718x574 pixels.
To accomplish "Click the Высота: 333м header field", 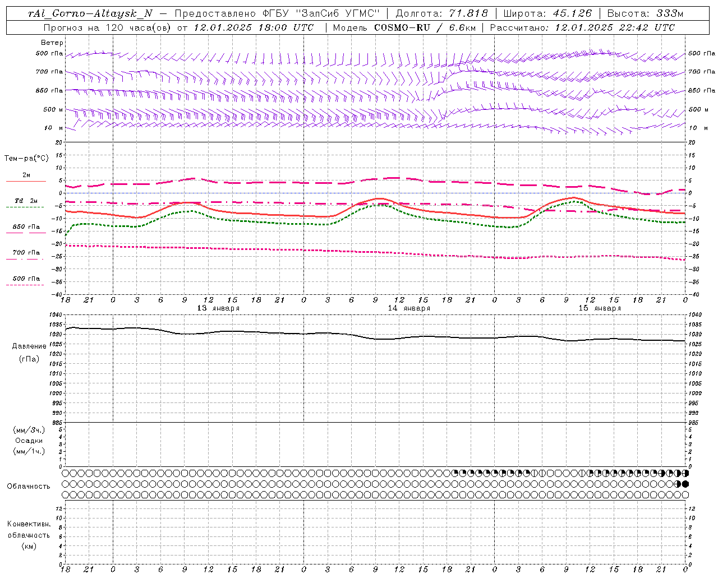I will point(645,13).
